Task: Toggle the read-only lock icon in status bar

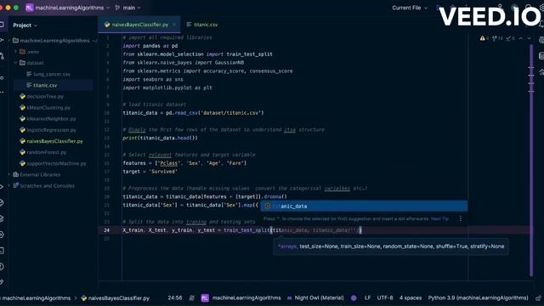Action: pyautogui.click(x=538, y=298)
